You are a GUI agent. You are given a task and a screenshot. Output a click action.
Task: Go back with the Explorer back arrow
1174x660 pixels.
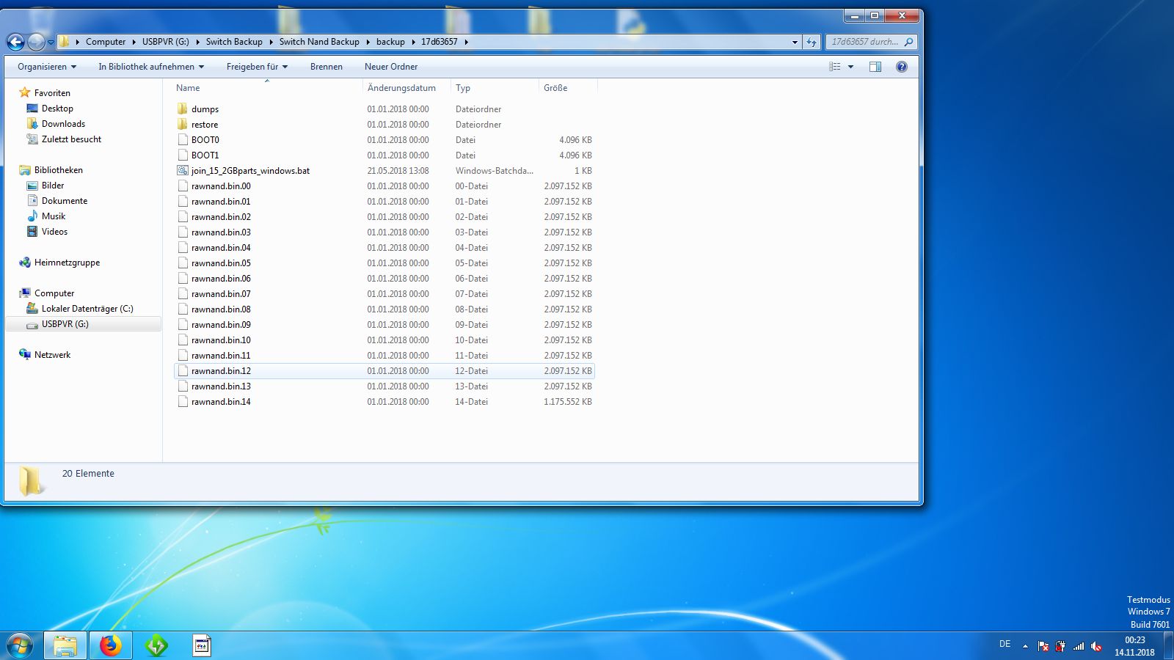pyautogui.click(x=15, y=42)
